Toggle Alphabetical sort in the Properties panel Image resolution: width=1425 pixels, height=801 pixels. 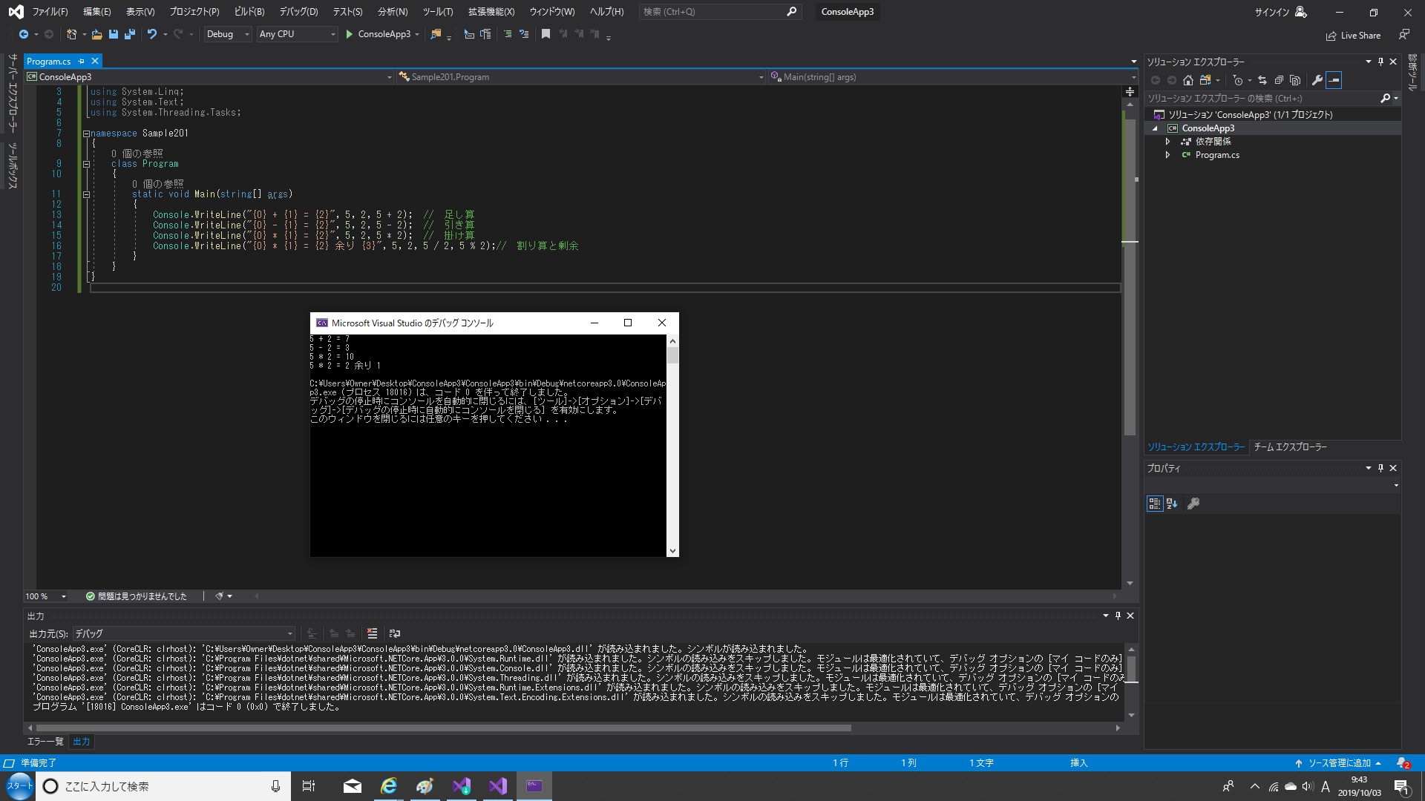1172,504
